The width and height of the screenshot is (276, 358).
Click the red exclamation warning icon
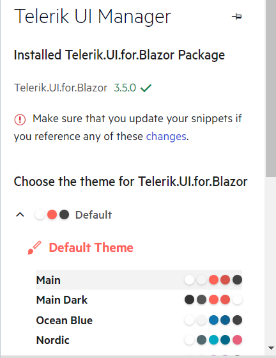(20, 120)
